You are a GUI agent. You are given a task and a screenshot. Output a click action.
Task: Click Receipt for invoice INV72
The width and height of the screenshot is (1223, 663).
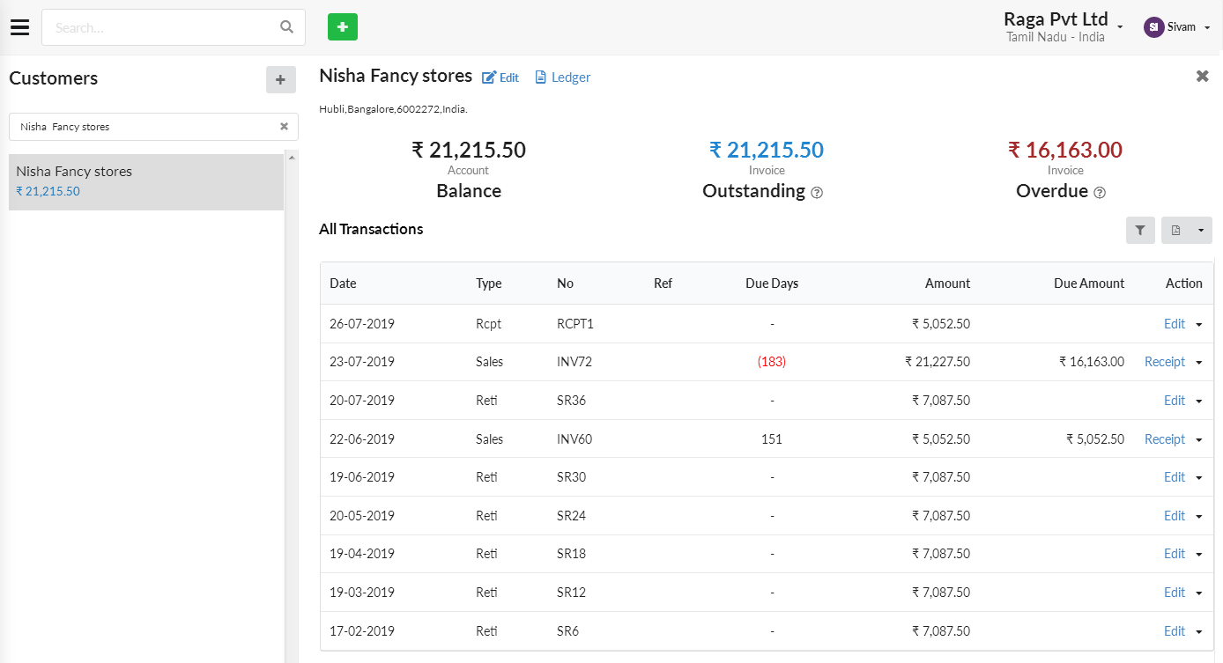coord(1164,362)
